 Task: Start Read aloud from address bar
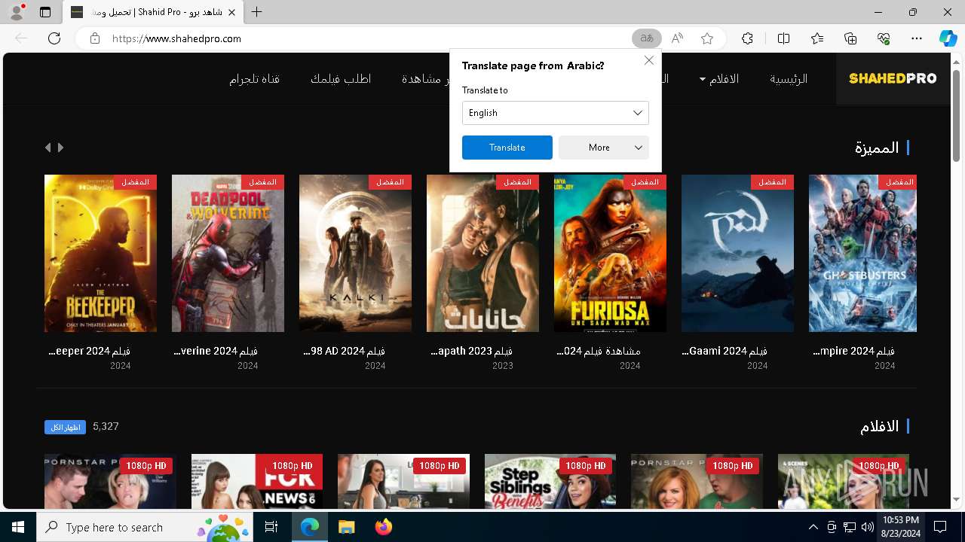(677, 38)
